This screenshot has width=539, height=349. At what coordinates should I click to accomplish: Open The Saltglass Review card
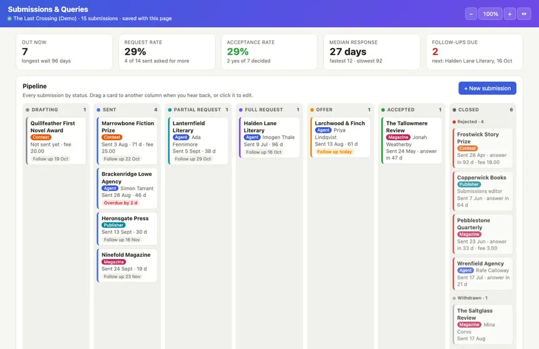click(x=483, y=324)
